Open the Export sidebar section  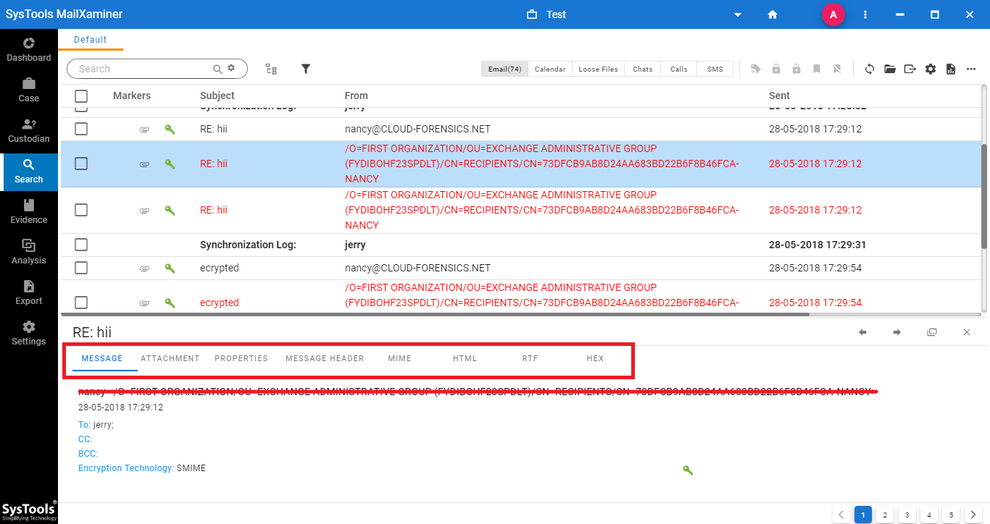[29, 292]
